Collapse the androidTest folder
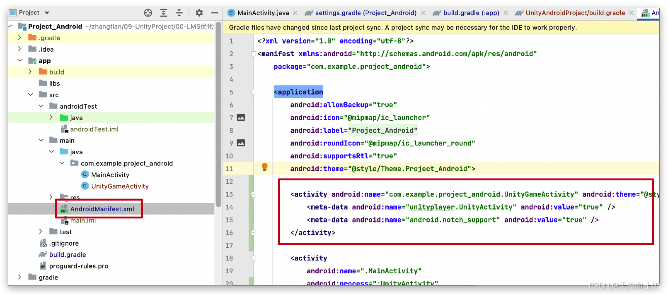The image size is (668, 294). (x=41, y=106)
